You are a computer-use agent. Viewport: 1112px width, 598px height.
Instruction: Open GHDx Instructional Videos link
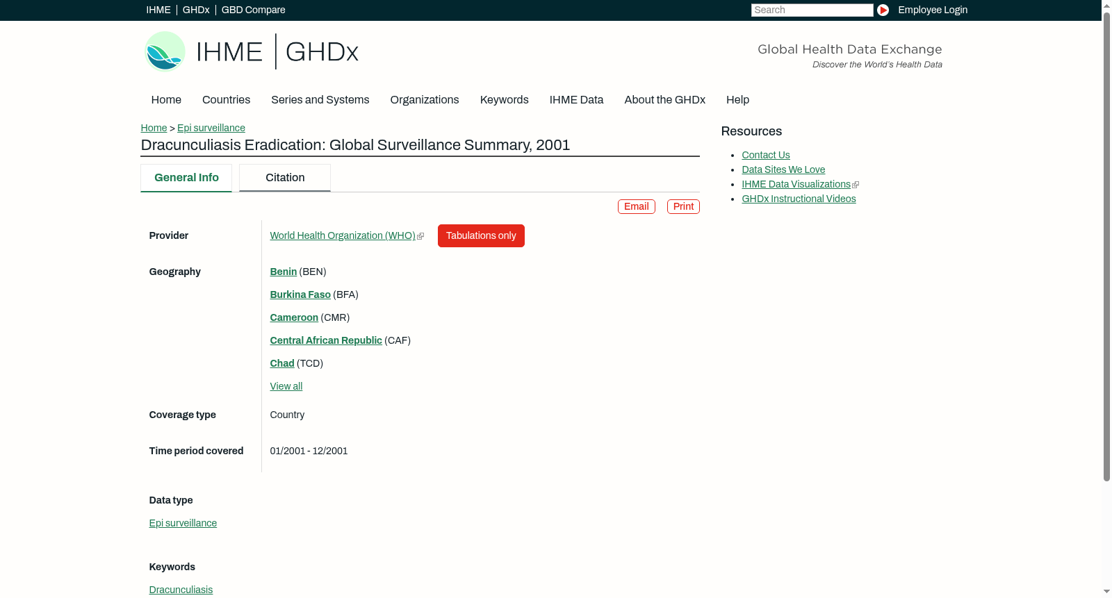click(x=799, y=199)
